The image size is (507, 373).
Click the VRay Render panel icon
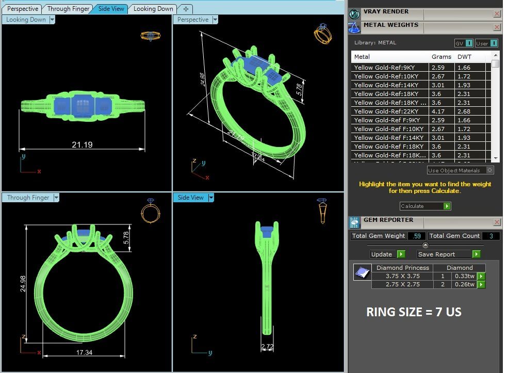point(354,13)
